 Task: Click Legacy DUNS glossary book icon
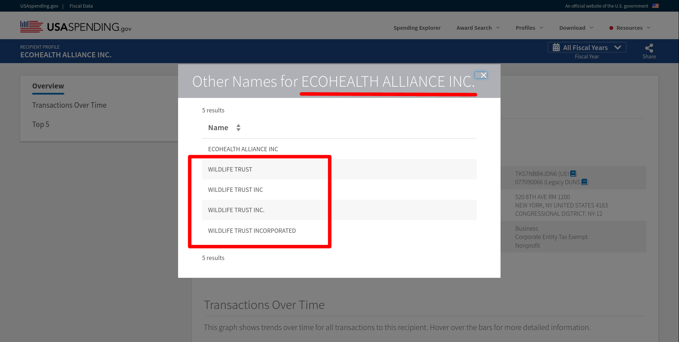pyautogui.click(x=584, y=182)
